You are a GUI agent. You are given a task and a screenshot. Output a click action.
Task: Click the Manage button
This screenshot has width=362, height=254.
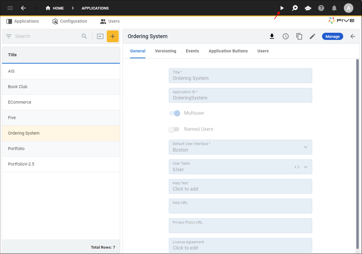tap(332, 36)
